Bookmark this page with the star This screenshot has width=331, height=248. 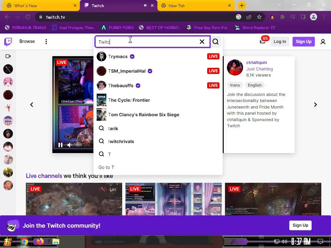click(x=259, y=17)
